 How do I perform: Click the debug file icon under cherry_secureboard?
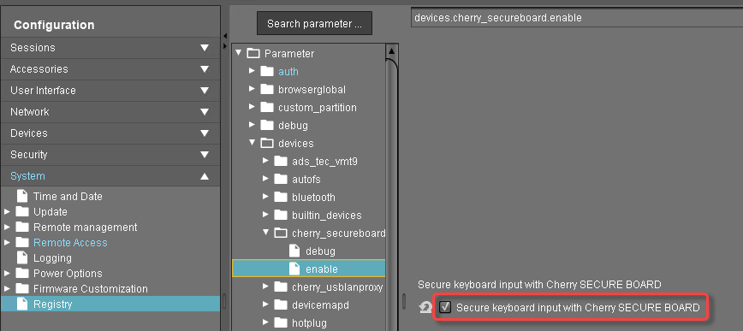294,251
